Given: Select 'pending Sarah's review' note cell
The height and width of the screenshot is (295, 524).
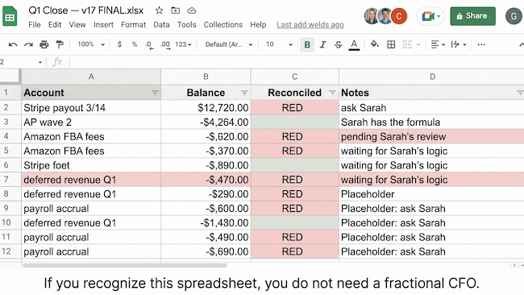Looking at the screenshot, I should (x=432, y=136).
